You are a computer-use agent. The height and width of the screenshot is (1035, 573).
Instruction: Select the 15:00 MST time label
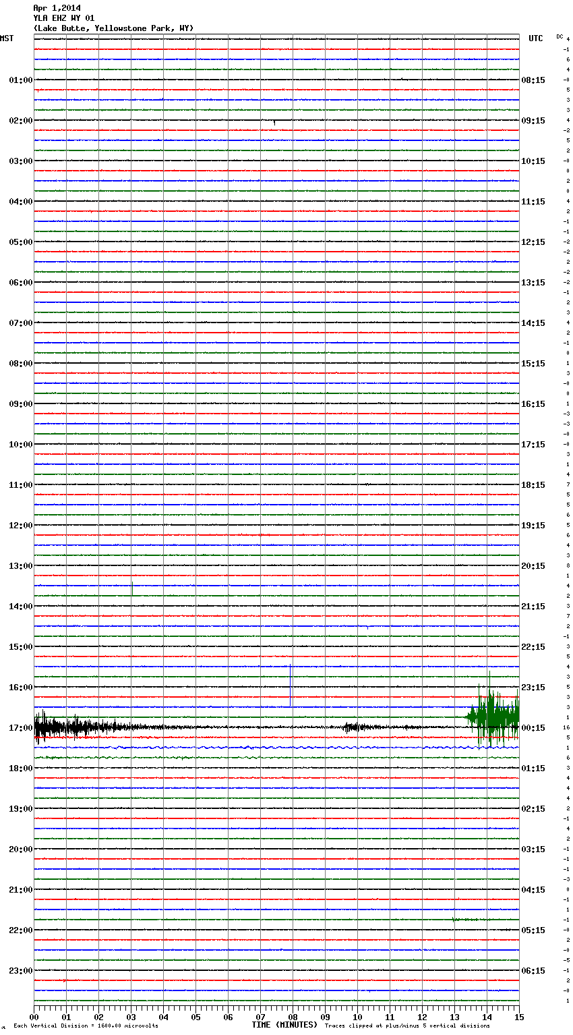pyautogui.click(x=21, y=647)
